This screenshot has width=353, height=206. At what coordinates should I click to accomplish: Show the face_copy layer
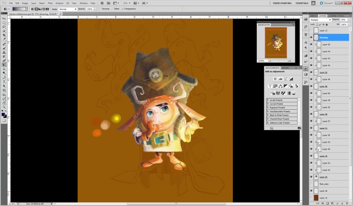pos(311,184)
